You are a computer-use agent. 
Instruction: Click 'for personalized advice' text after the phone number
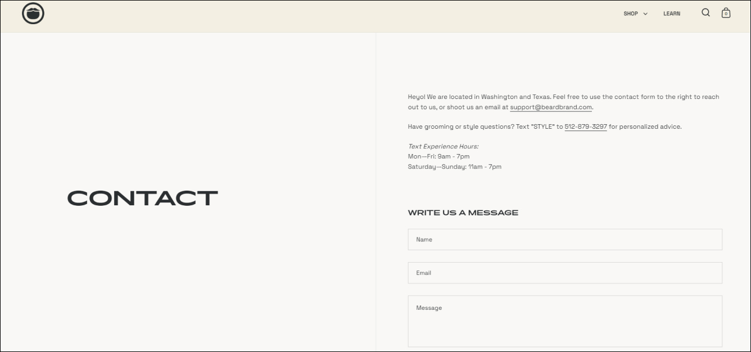tap(645, 127)
